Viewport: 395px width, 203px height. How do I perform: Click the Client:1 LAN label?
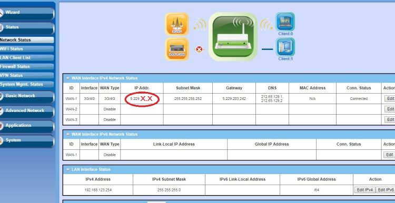285,59
